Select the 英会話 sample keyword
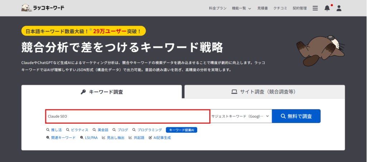Viewport: 367px width, 162px height. coord(100,130)
